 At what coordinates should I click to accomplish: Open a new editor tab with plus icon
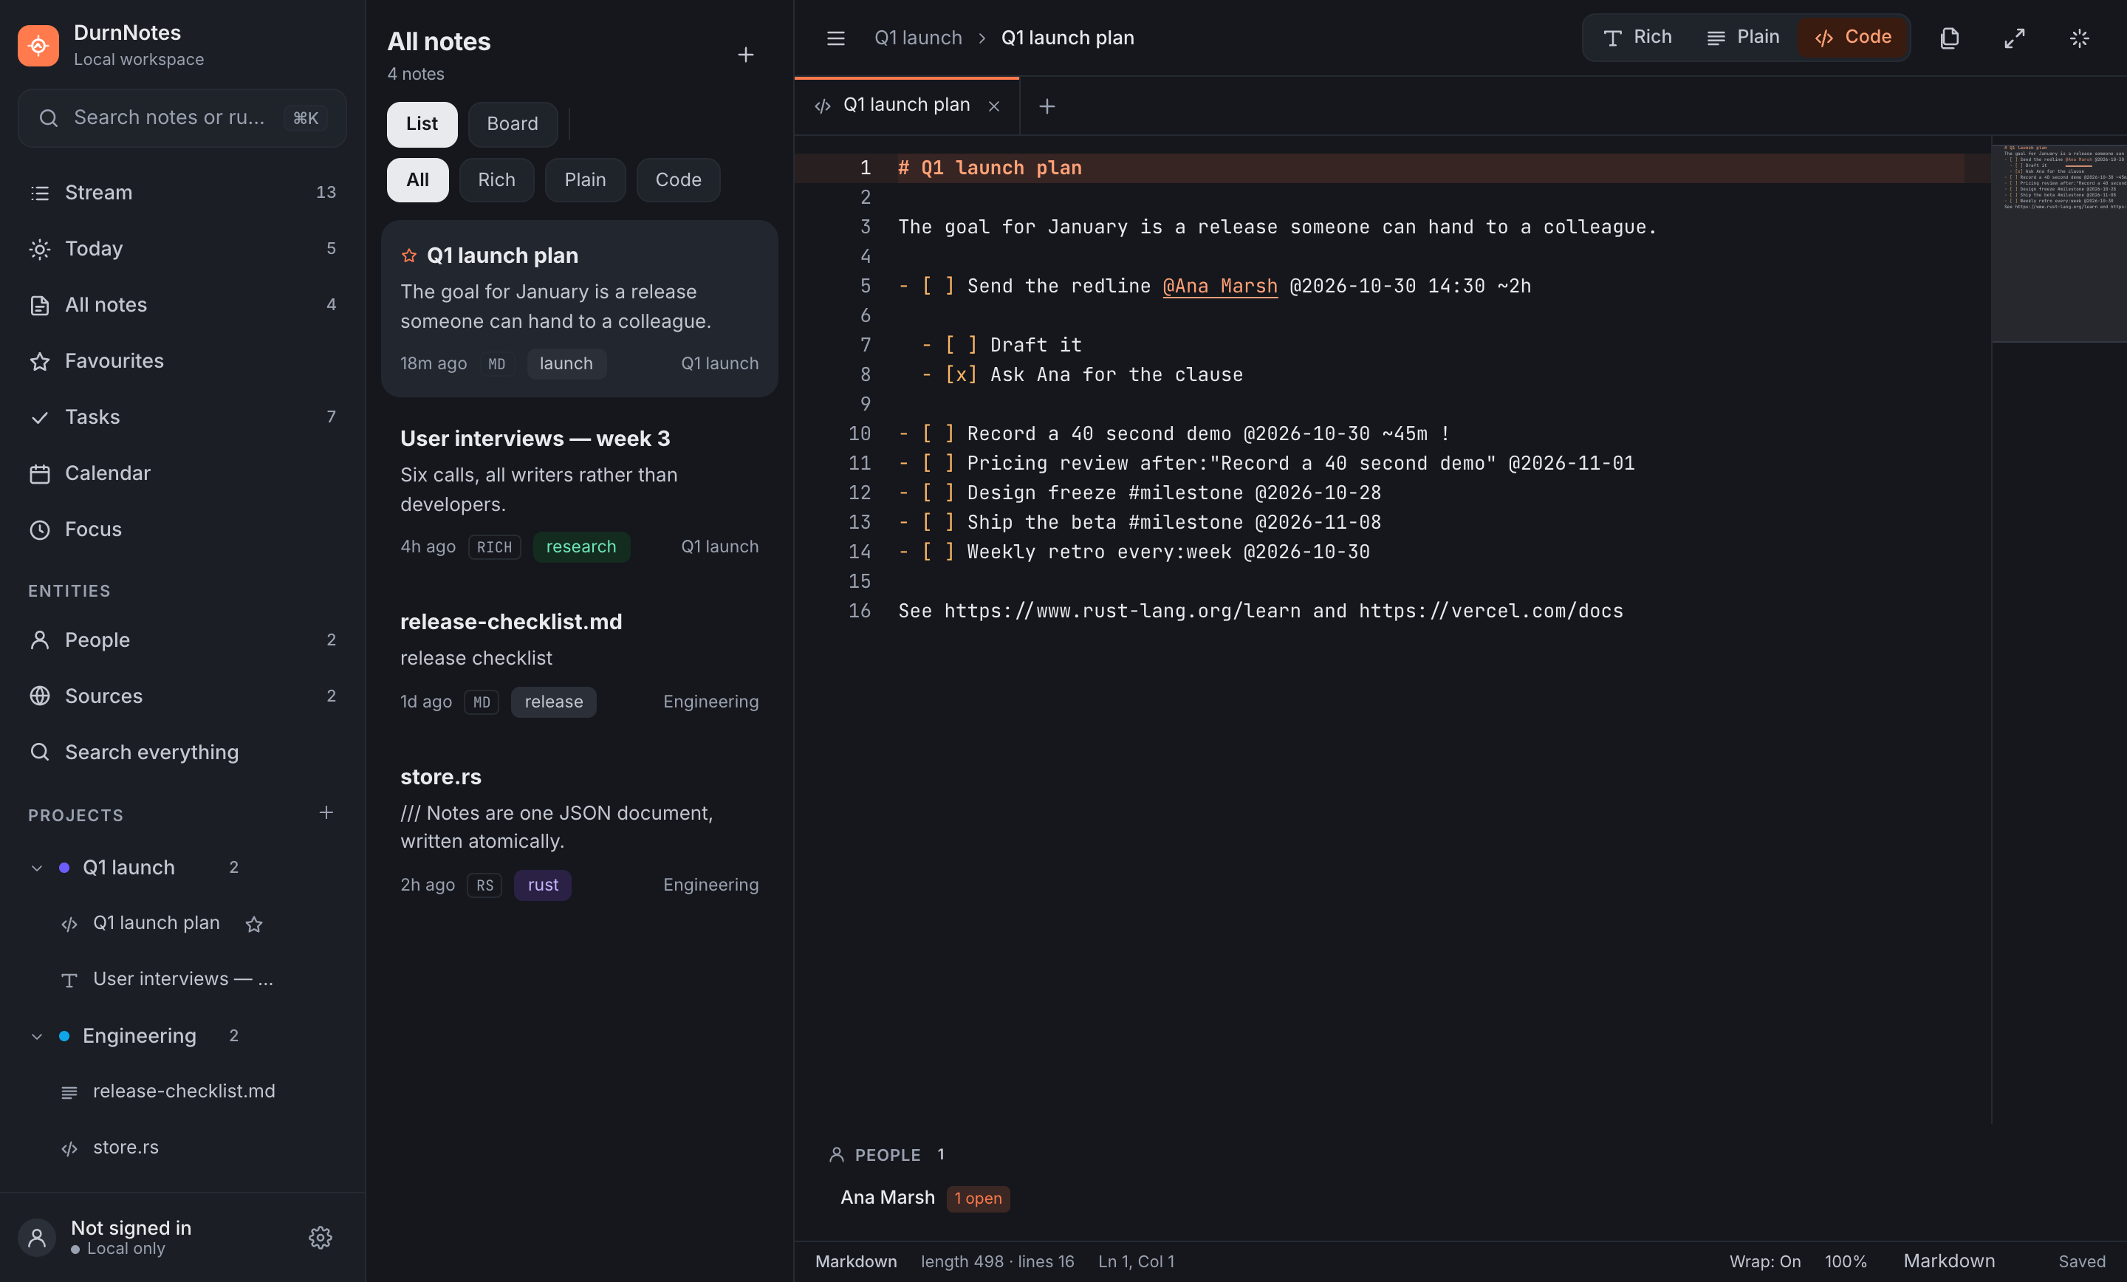[1047, 106]
